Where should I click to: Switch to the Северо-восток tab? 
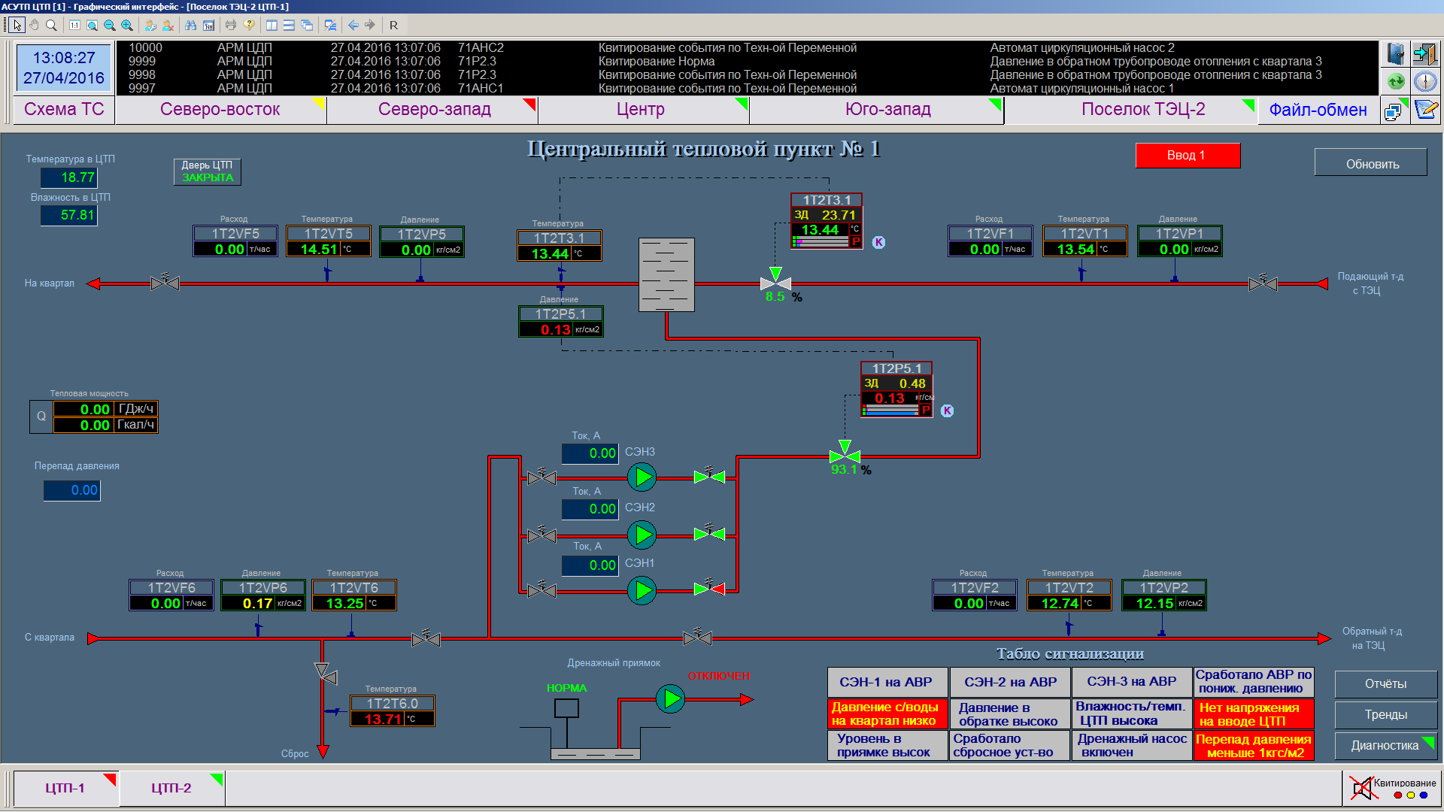pyautogui.click(x=220, y=109)
